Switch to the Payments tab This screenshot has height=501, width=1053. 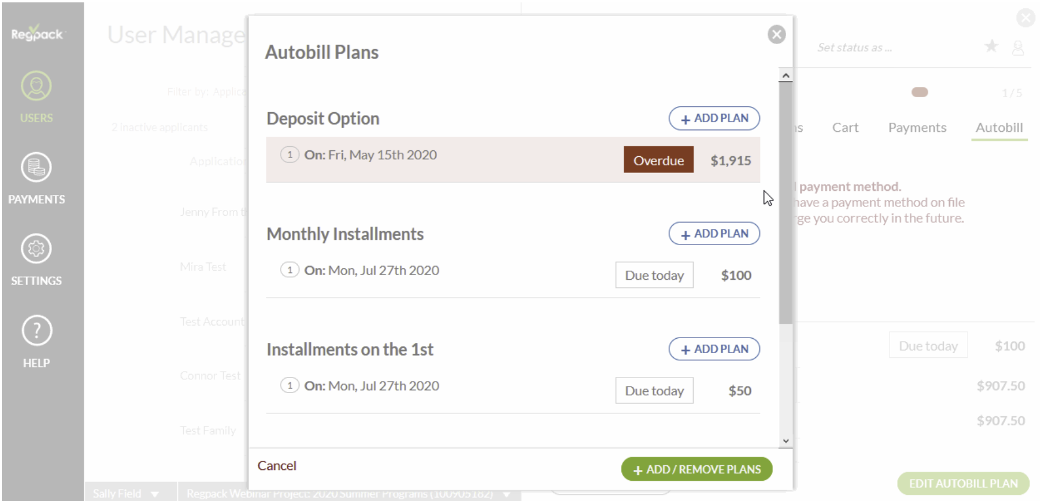coord(917,128)
